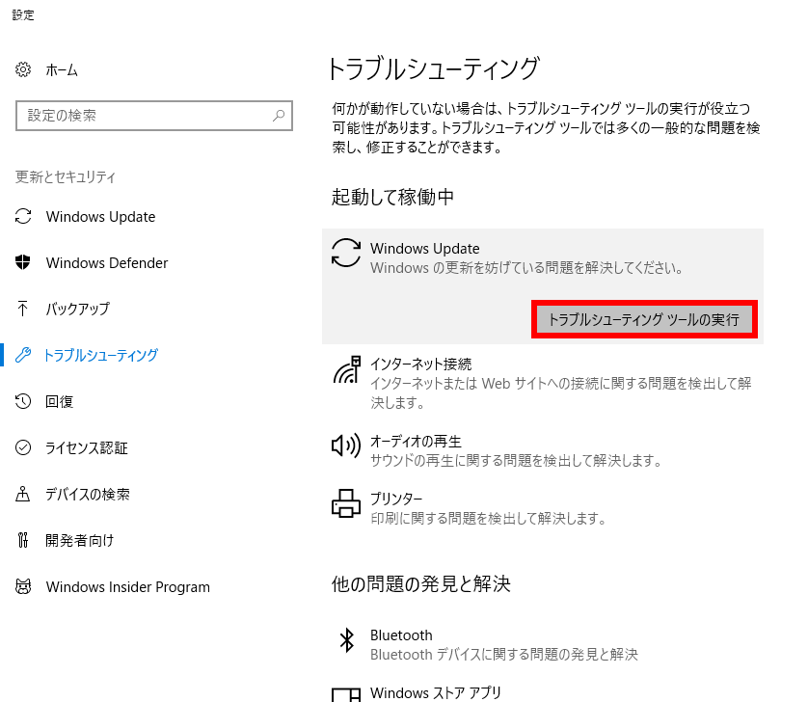
Task: Open 回復 recovery page
Action: [59, 401]
